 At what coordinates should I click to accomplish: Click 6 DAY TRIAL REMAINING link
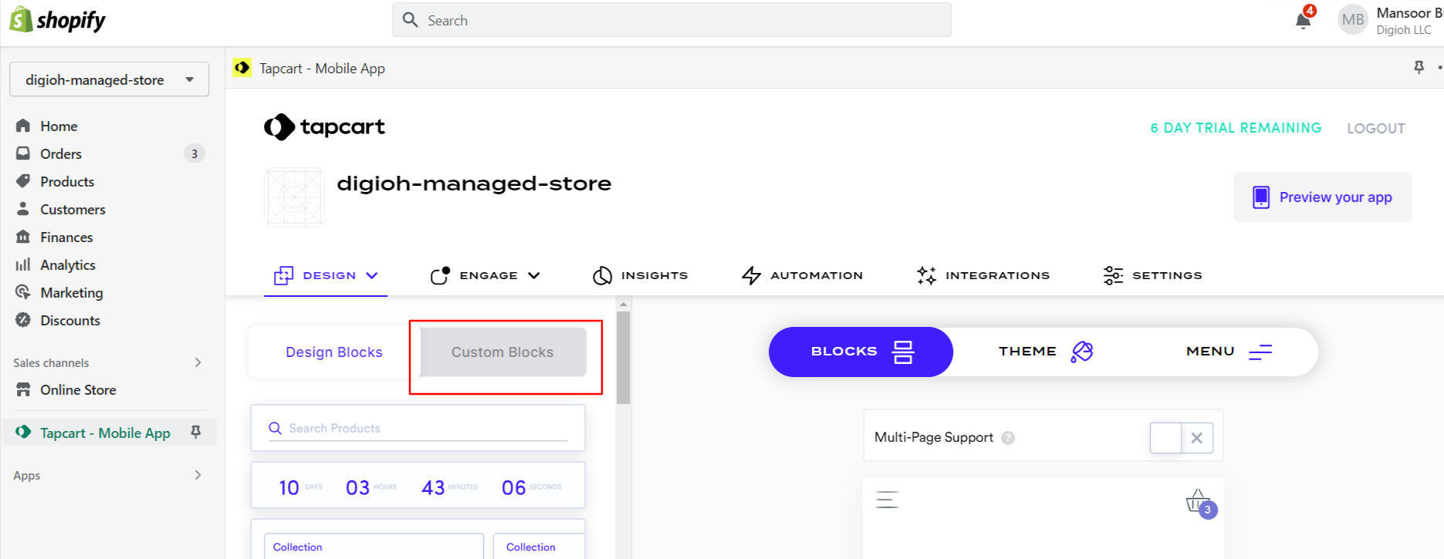click(1236, 128)
